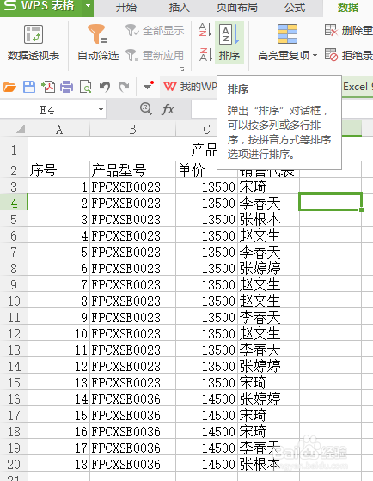
Task: Open the WPS 表格 application menu arrow
Action: tap(89, 6)
